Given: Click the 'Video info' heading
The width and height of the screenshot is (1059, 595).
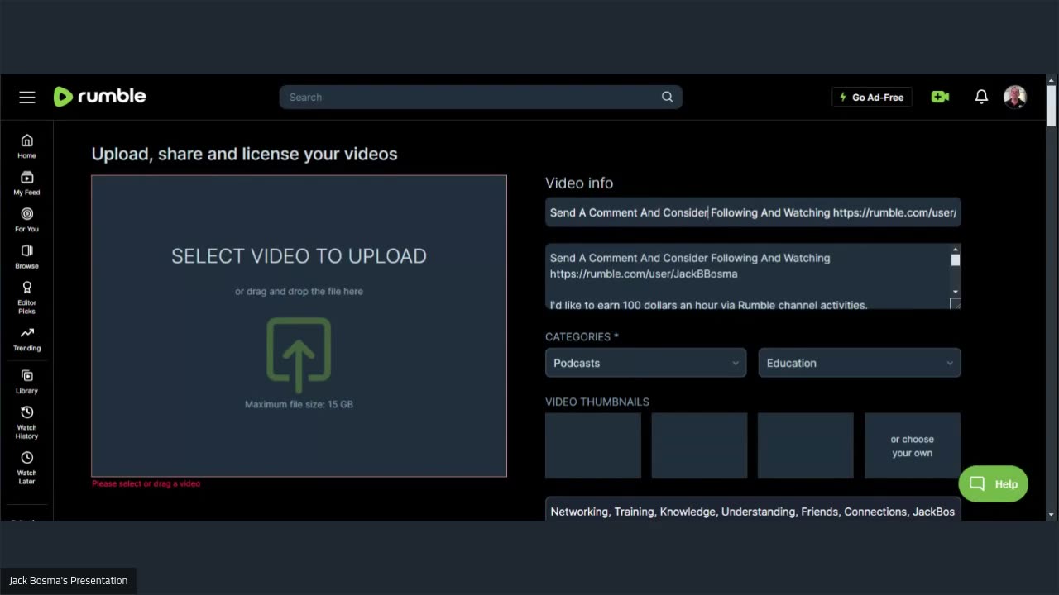Looking at the screenshot, I should click(x=579, y=183).
